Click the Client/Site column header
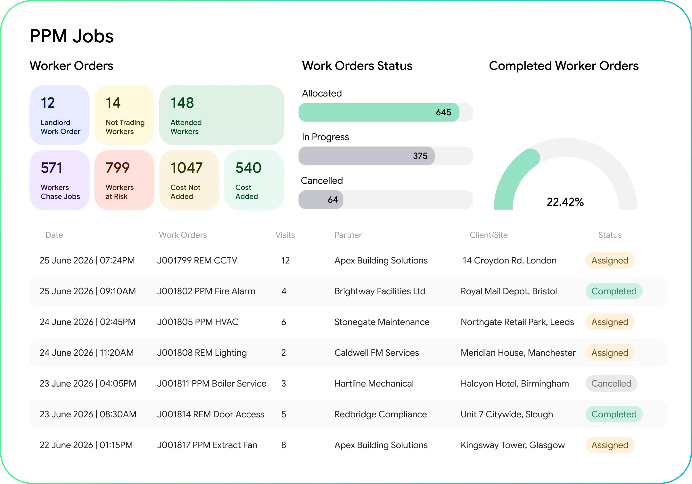 (x=489, y=235)
